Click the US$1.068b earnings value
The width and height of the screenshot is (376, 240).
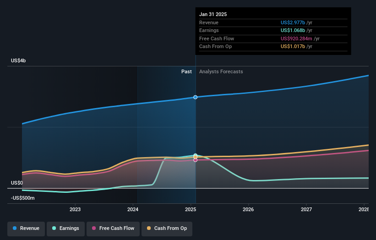(293, 30)
